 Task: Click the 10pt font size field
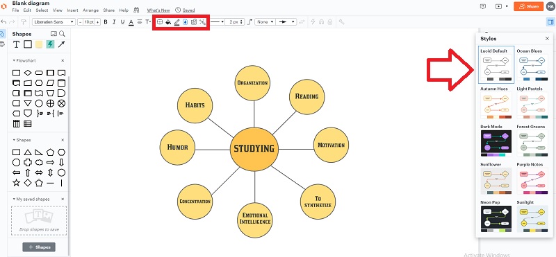pos(90,22)
